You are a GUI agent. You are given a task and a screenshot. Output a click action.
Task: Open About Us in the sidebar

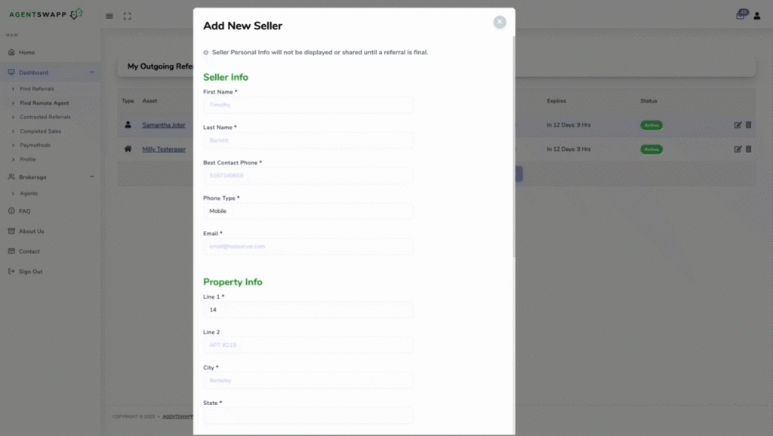tap(32, 232)
